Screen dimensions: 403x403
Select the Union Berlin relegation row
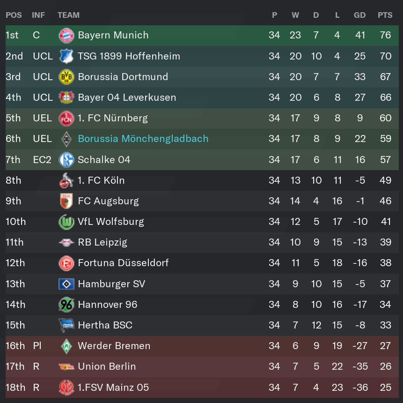[202, 366]
